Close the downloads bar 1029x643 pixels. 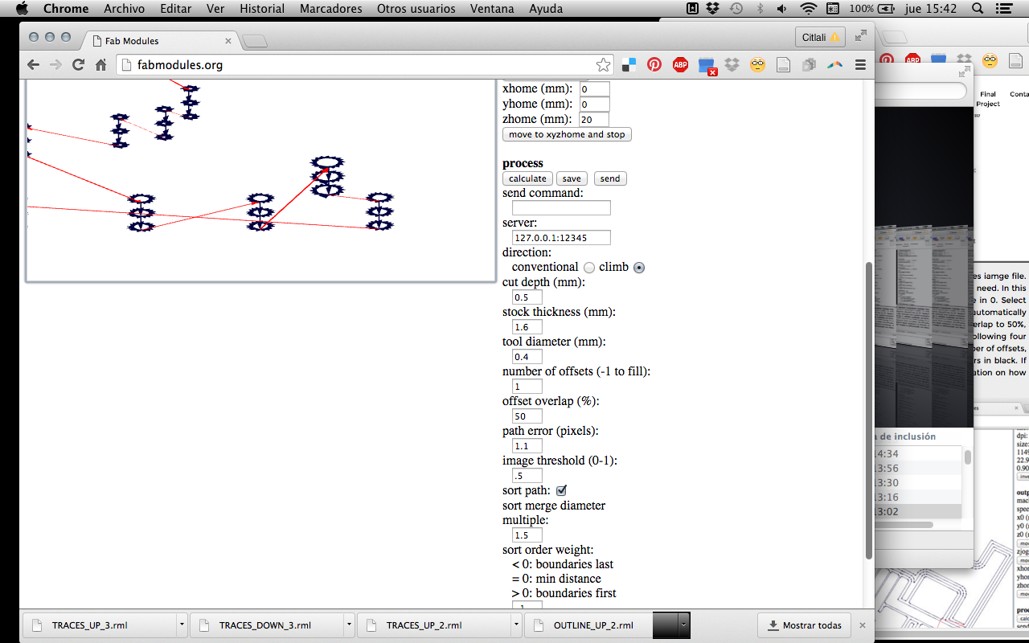(x=863, y=625)
